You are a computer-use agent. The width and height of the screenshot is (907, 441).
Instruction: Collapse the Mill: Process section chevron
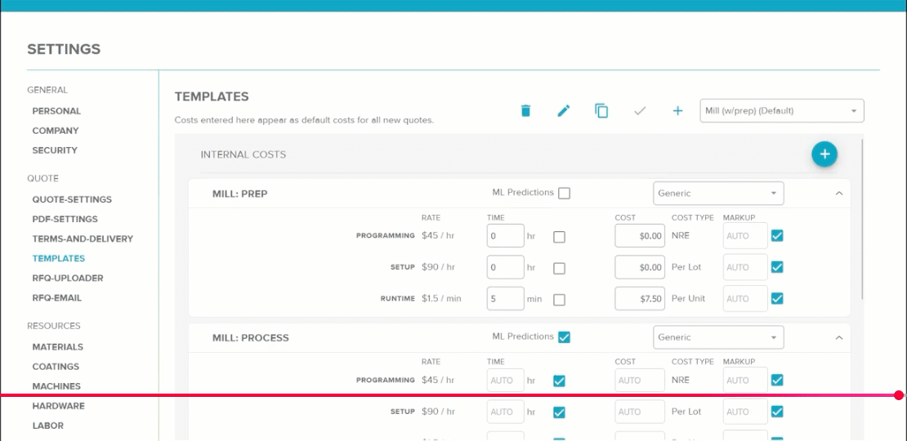pos(838,337)
